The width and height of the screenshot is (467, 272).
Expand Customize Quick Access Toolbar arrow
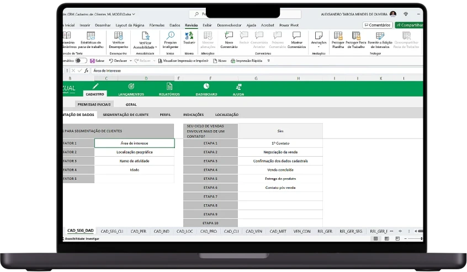click(x=268, y=61)
